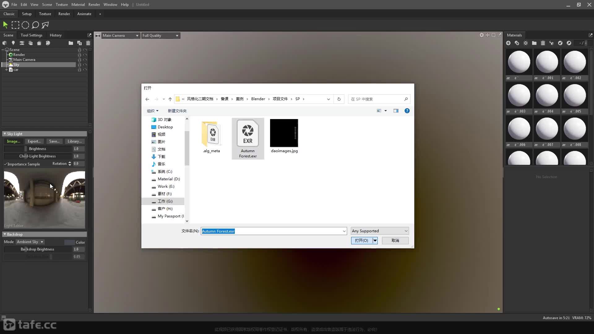Viewport: 594px width, 334px height.
Task: Add a palette object in Scene toolbar
Action: [48, 43]
